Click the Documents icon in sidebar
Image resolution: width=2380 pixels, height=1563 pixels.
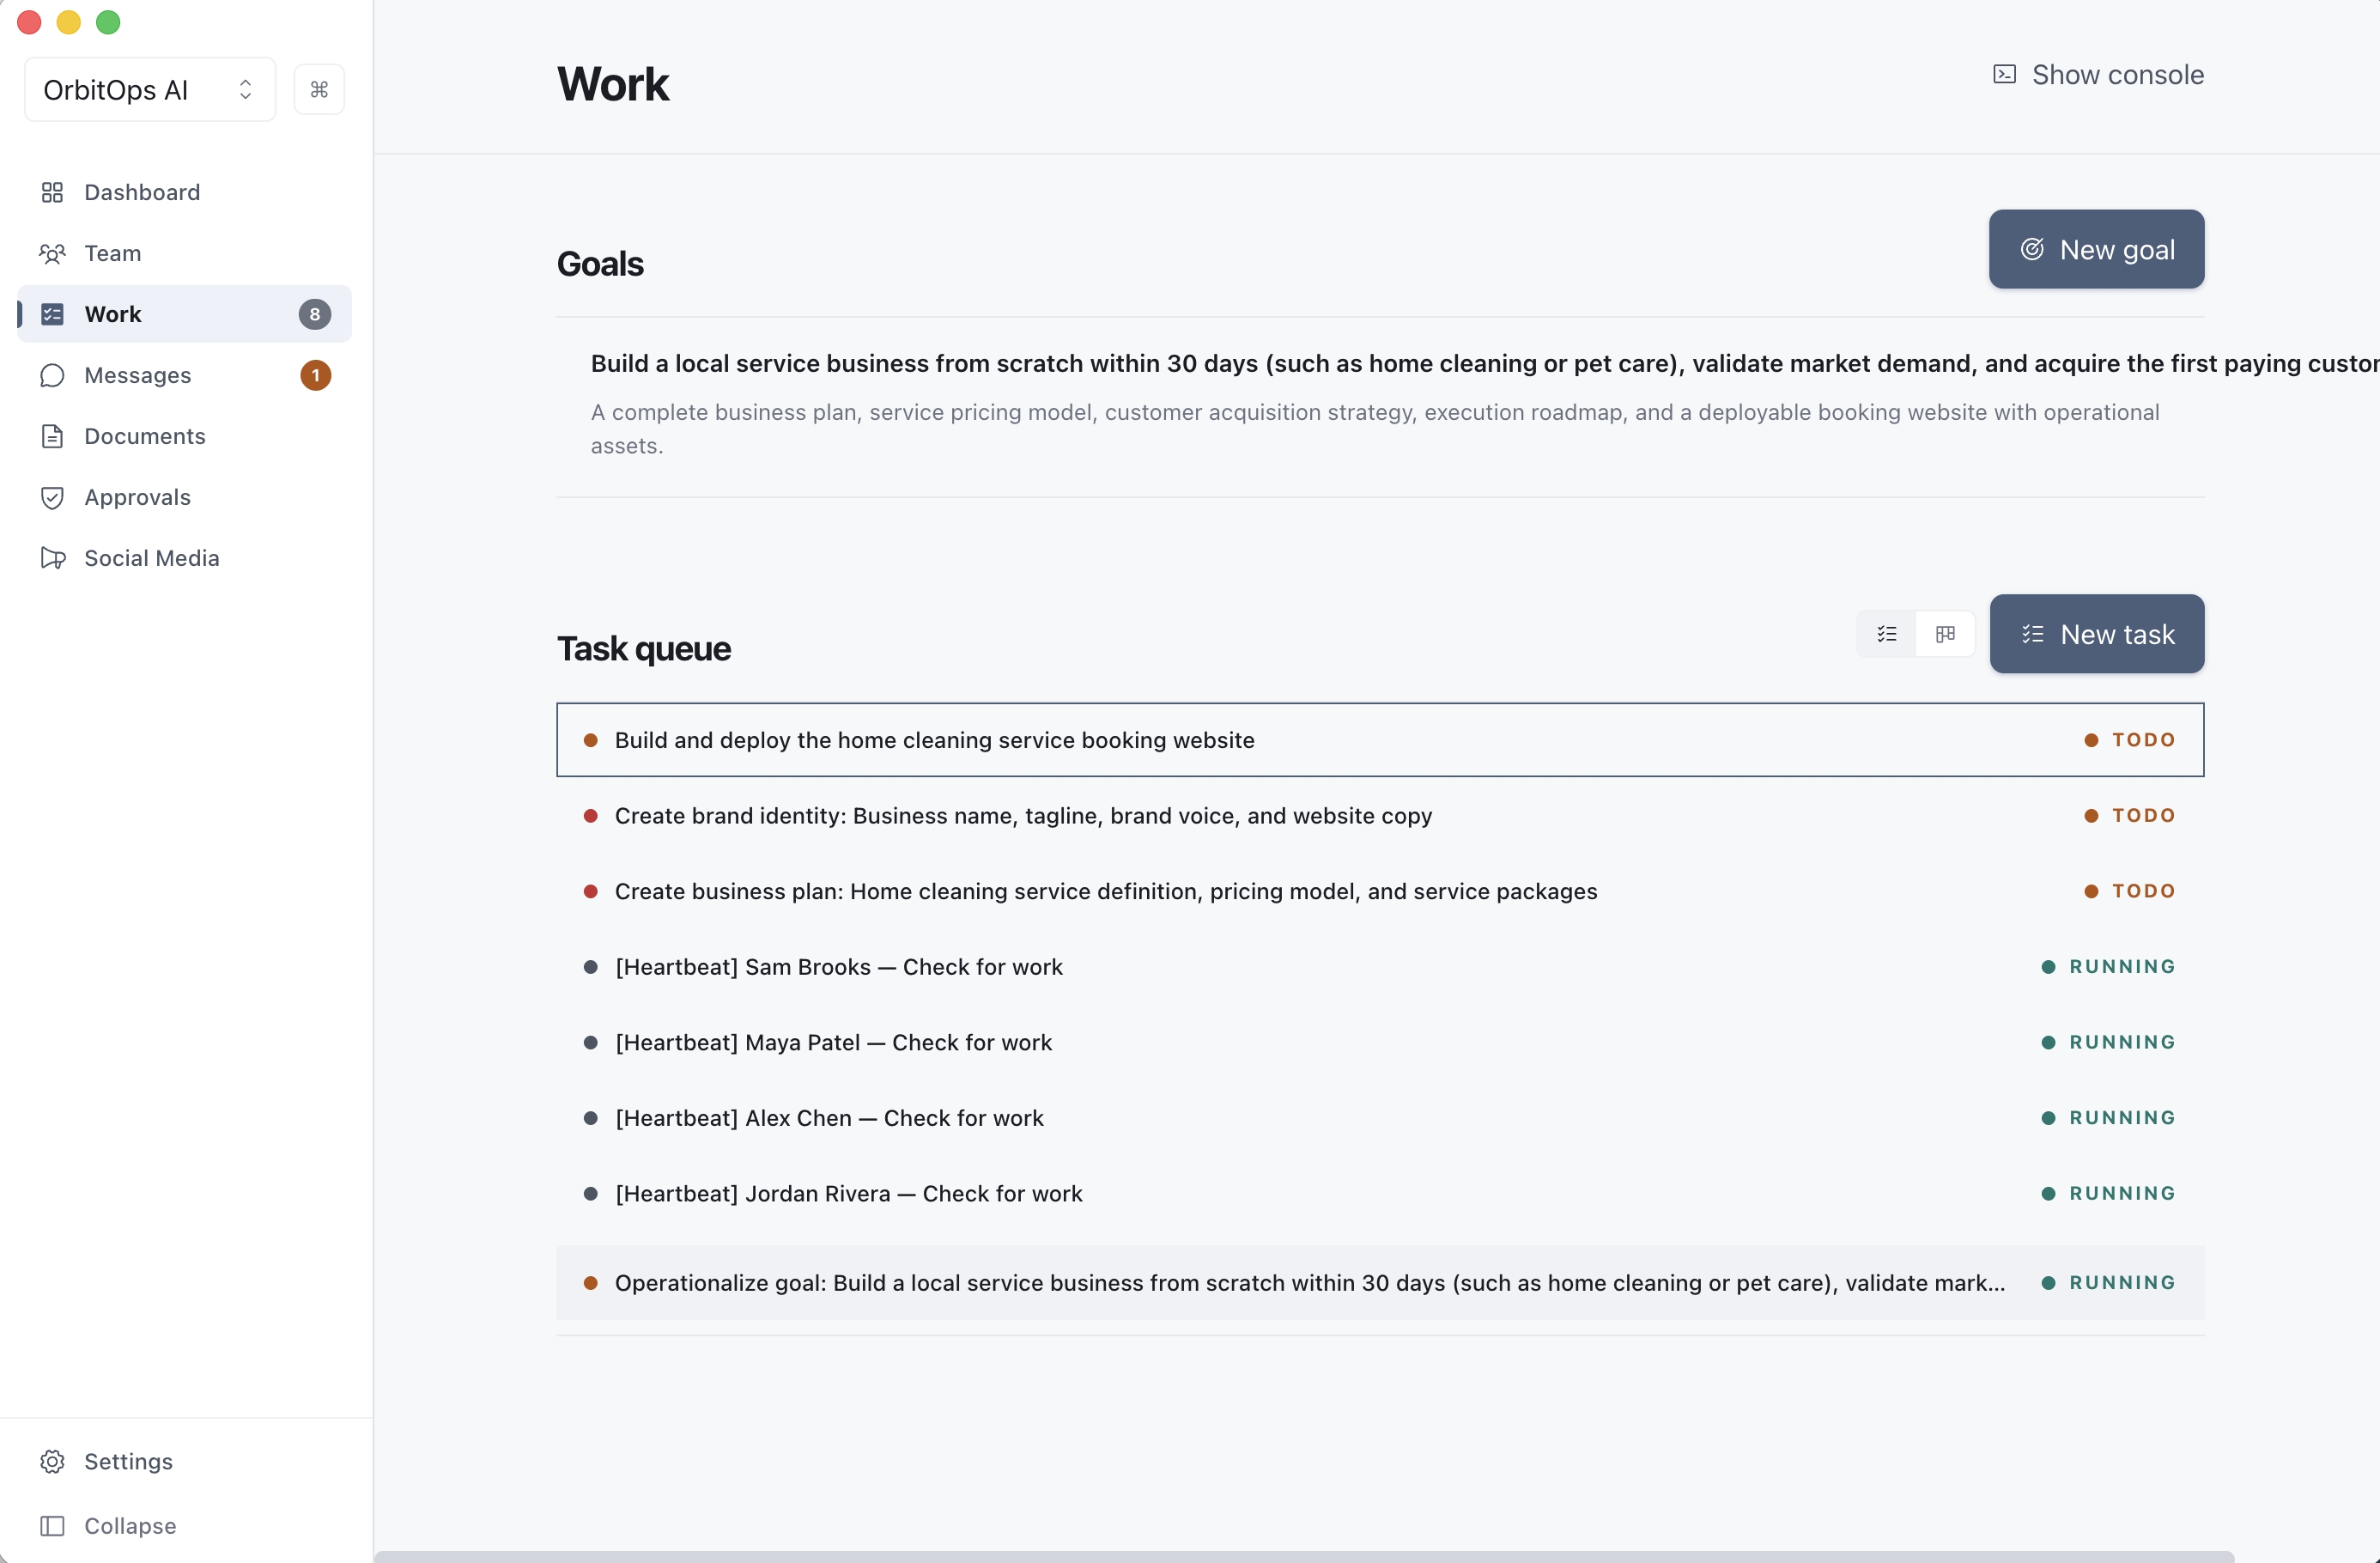(53, 436)
